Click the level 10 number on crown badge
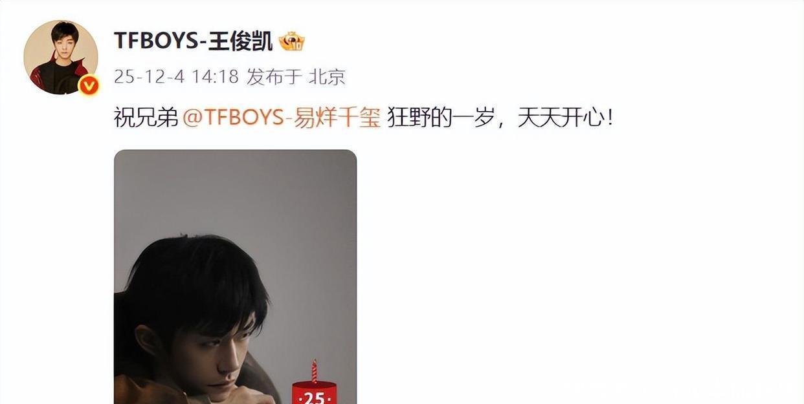Viewport: 804px width, 404px height. click(297, 46)
